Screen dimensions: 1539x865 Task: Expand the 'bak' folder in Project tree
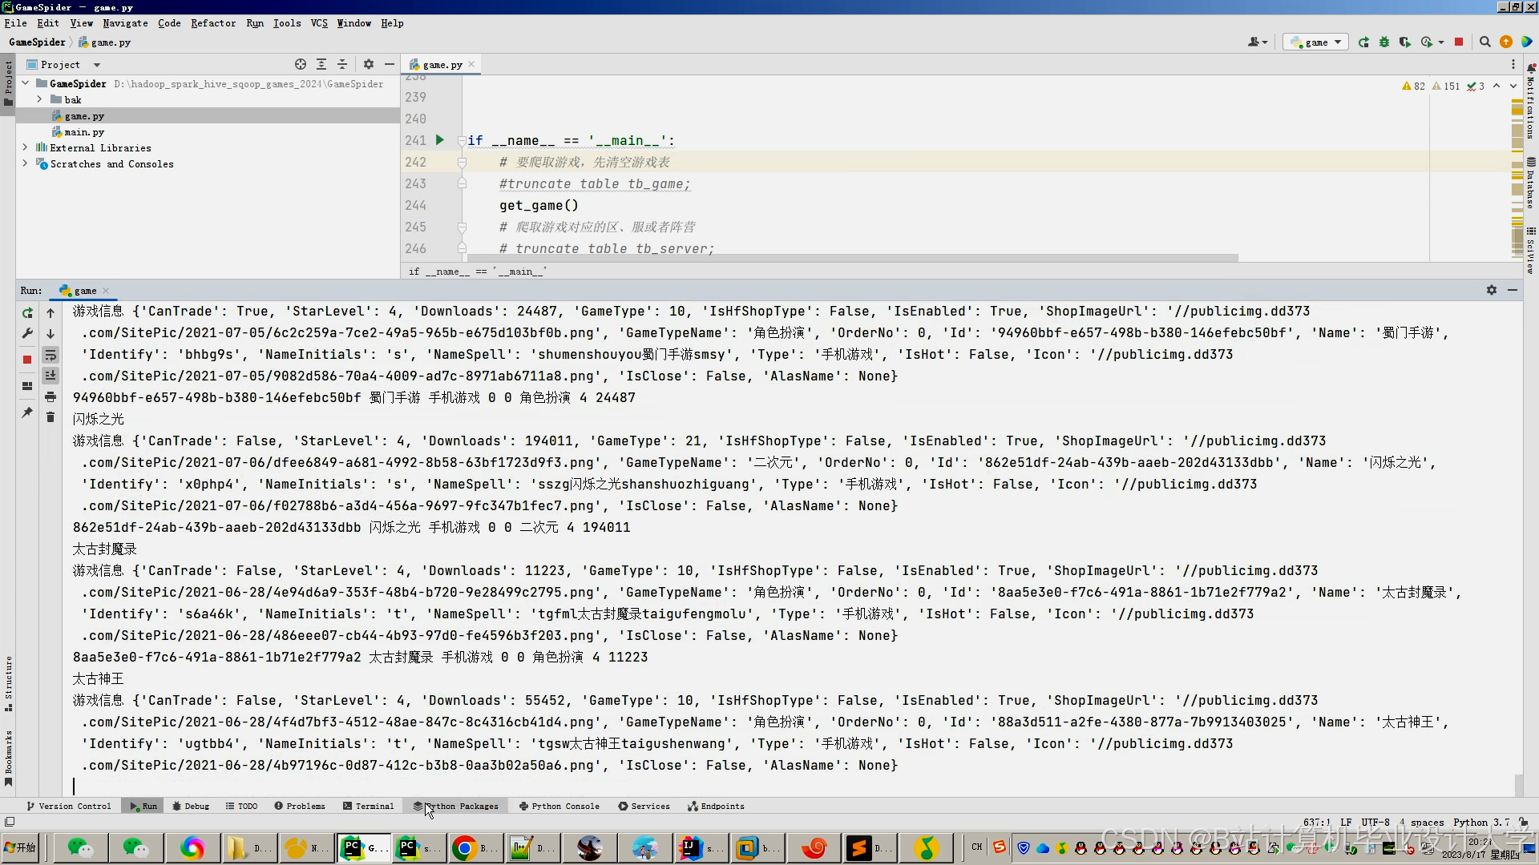tap(39, 99)
